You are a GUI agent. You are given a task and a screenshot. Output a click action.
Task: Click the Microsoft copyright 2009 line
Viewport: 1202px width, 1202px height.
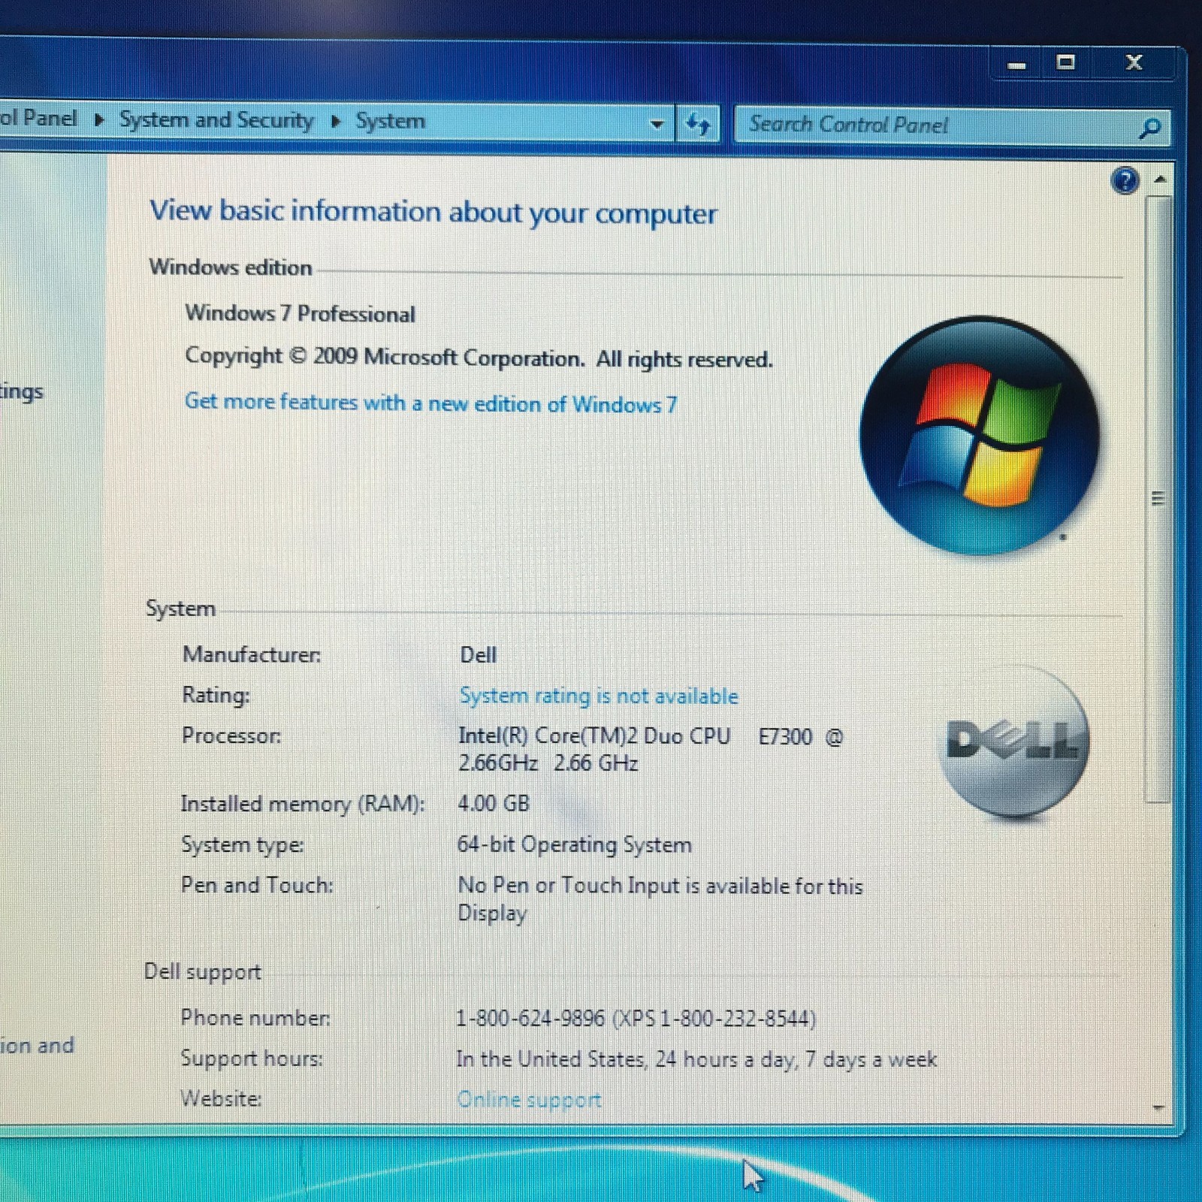coord(479,358)
